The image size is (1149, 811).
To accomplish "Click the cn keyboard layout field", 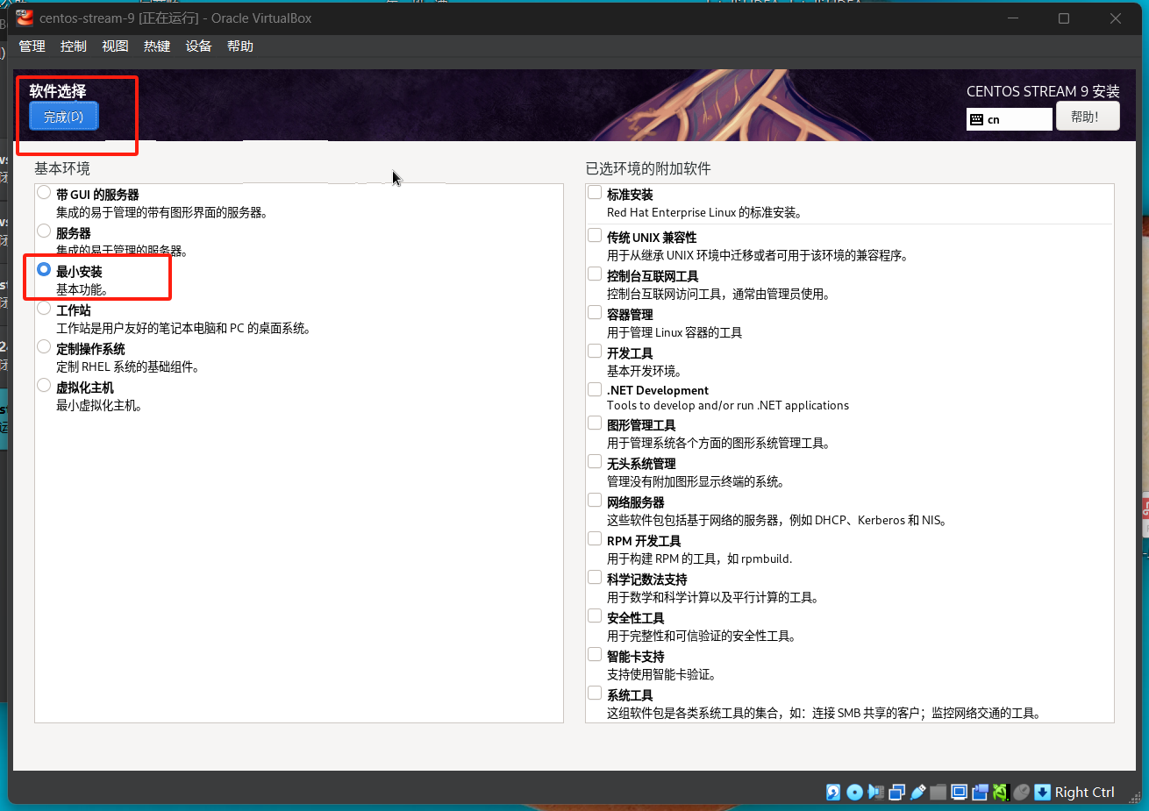I will (x=1010, y=119).
